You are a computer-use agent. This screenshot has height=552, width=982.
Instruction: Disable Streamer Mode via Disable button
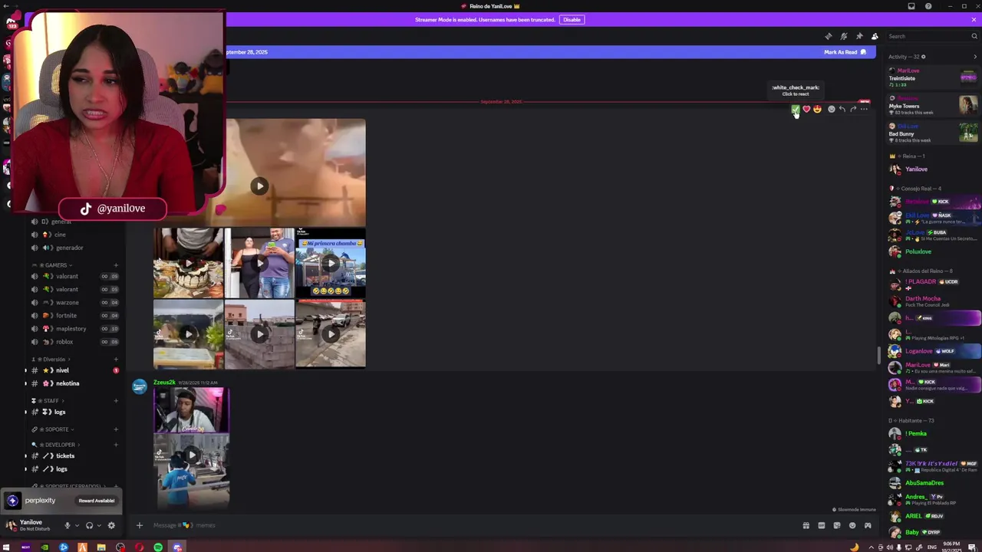[572, 19]
